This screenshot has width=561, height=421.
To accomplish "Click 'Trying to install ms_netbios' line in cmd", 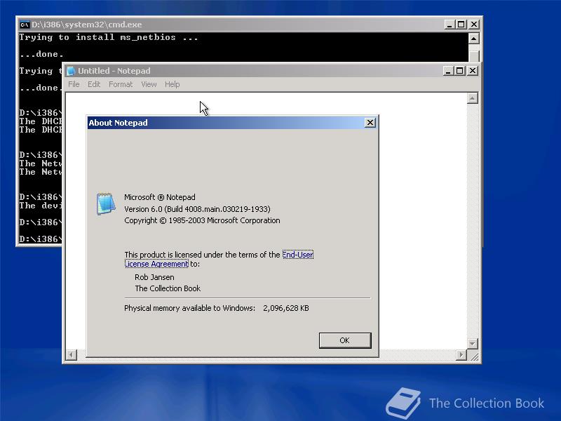I will [108, 37].
